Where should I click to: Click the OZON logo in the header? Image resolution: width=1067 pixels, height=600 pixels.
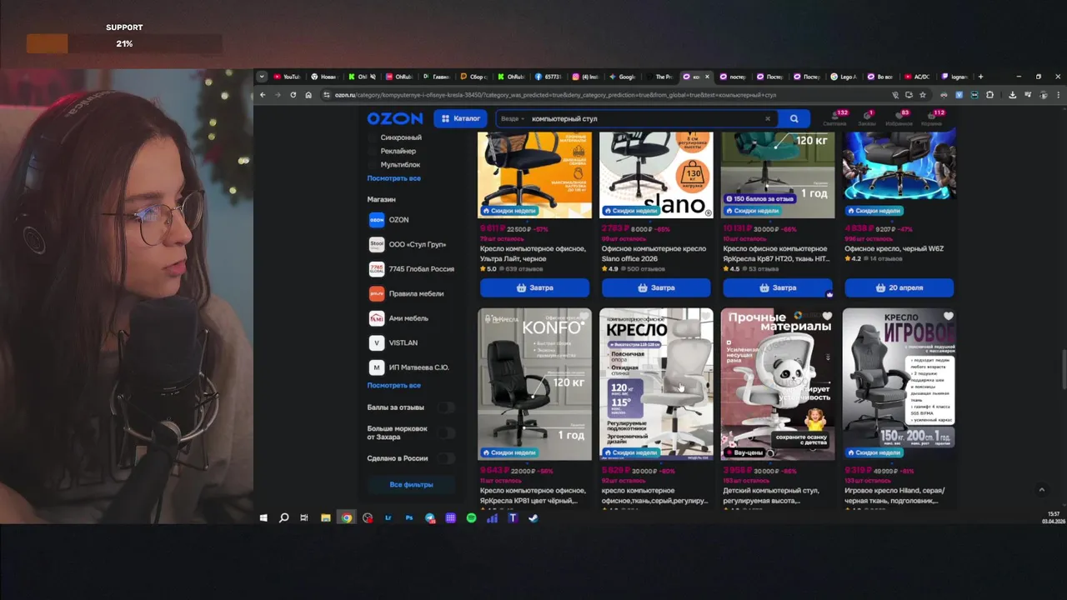coord(395,118)
